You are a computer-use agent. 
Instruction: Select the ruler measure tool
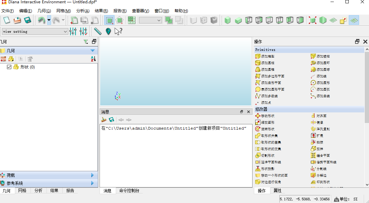98,31
